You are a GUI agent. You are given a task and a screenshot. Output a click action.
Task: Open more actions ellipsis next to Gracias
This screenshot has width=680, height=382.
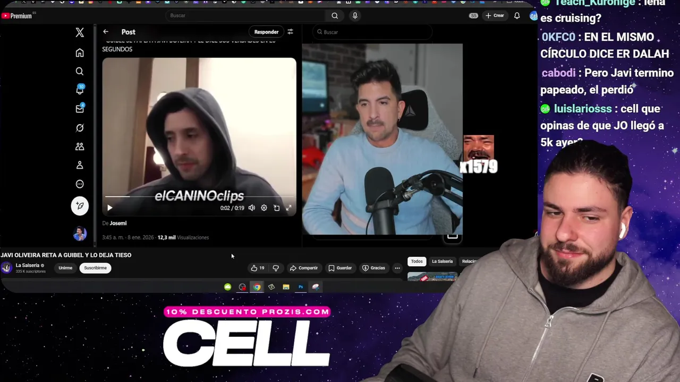pos(397,268)
